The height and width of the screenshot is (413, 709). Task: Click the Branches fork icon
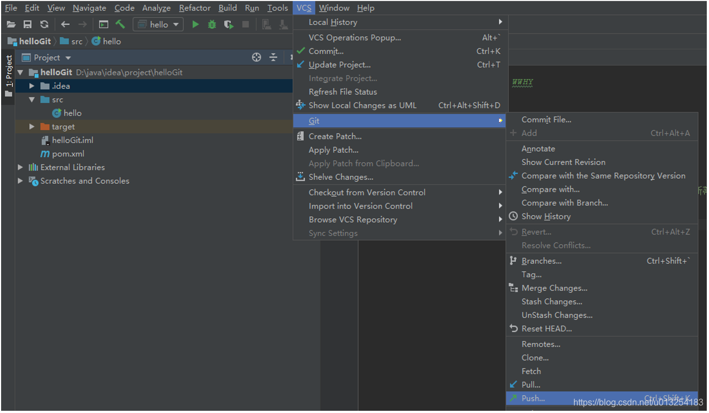click(514, 261)
